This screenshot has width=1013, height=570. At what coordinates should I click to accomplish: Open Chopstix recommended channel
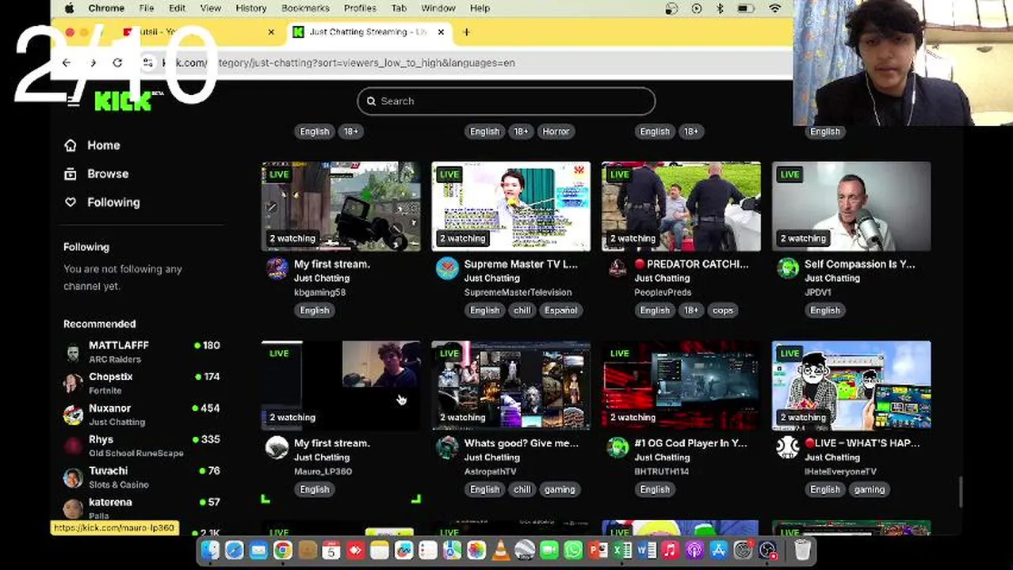click(x=142, y=383)
